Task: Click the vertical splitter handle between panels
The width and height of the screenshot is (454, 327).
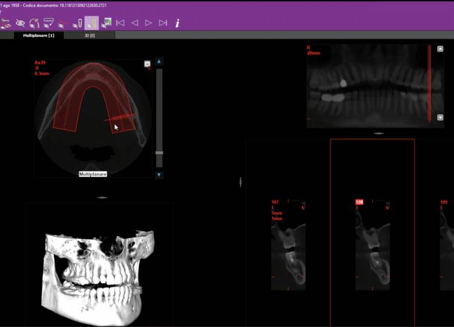Action: click(240, 182)
